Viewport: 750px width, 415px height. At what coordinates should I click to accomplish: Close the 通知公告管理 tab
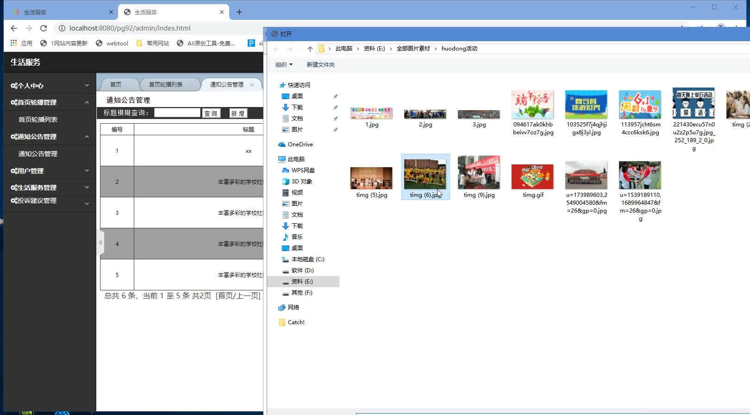click(x=252, y=85)
